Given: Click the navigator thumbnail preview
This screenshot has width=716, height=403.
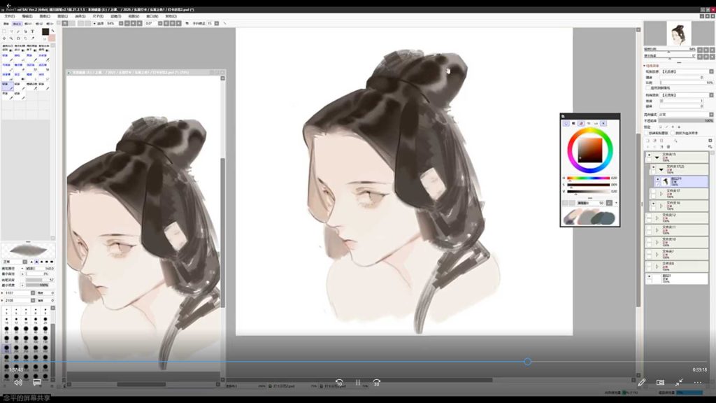Looking at the screenshot, I should pyautogui.click(x=677, y=33).
